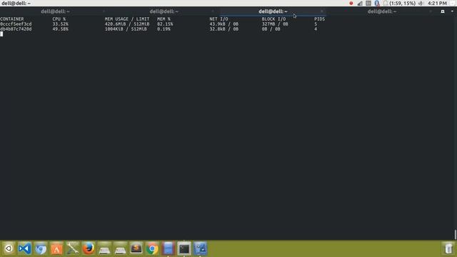Image resolution: width=457 pixels, height=257 pixels.
Task: Click the terminal cursor block below the table
Action: coord(1,34)
